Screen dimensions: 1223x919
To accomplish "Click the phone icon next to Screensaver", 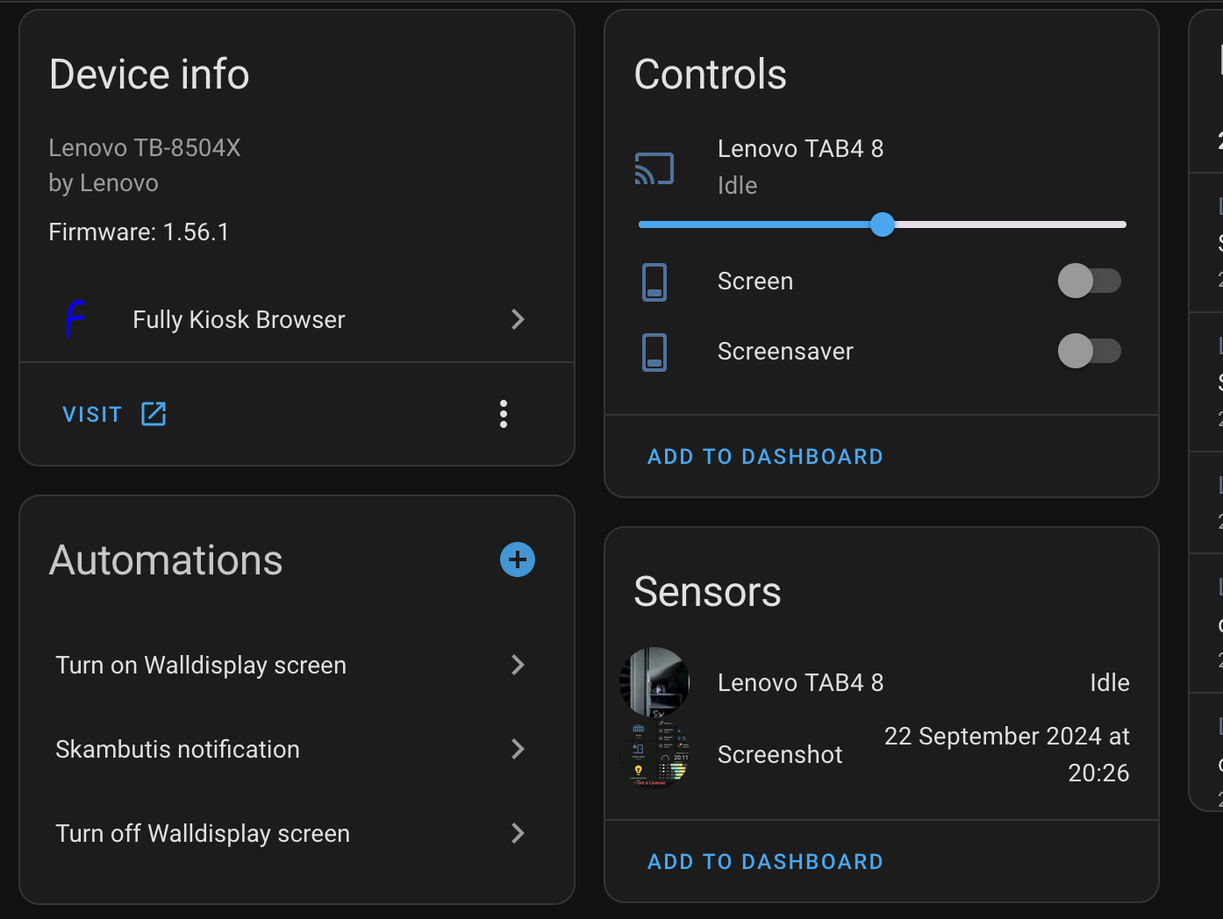I will (654, 351).
